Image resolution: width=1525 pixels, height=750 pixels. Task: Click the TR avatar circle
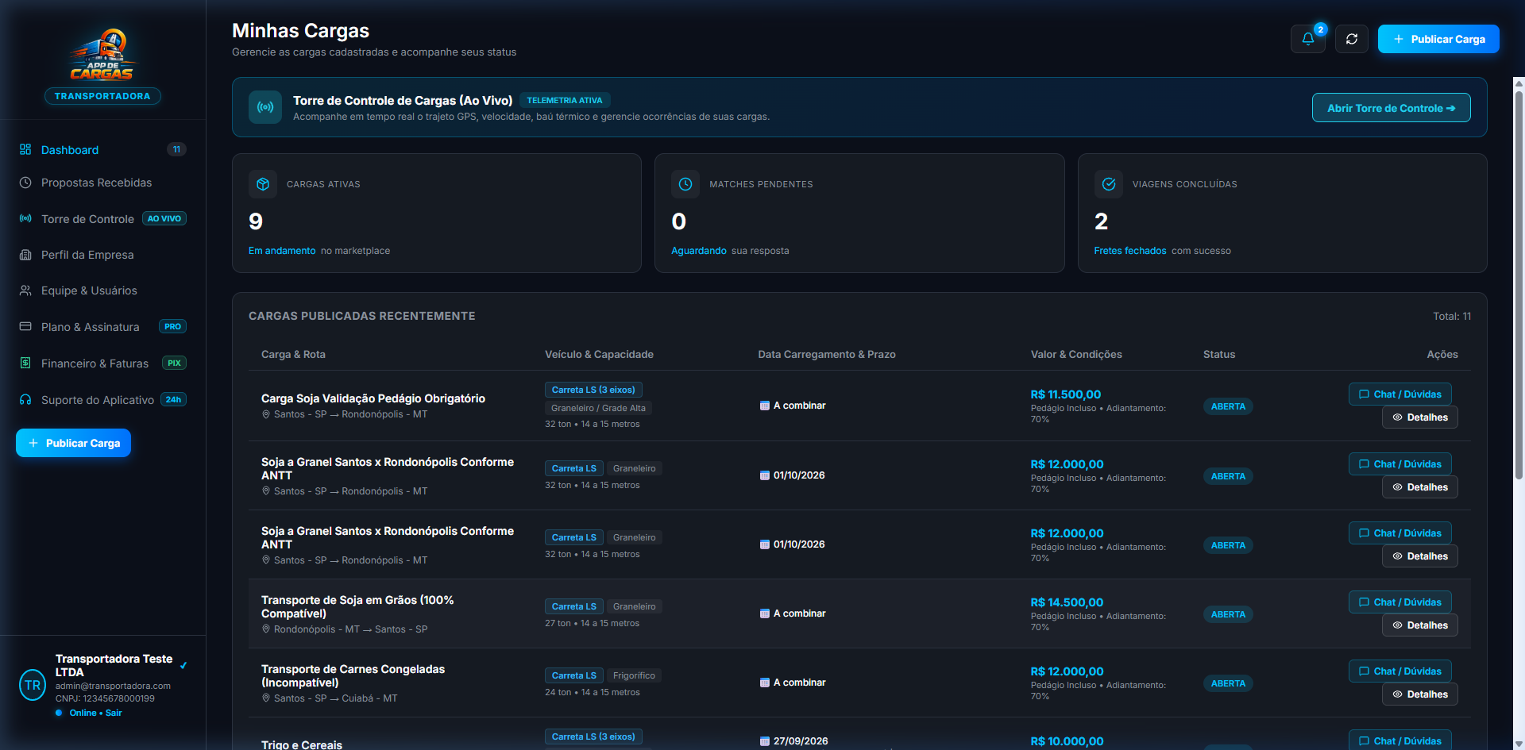(33, 686)
